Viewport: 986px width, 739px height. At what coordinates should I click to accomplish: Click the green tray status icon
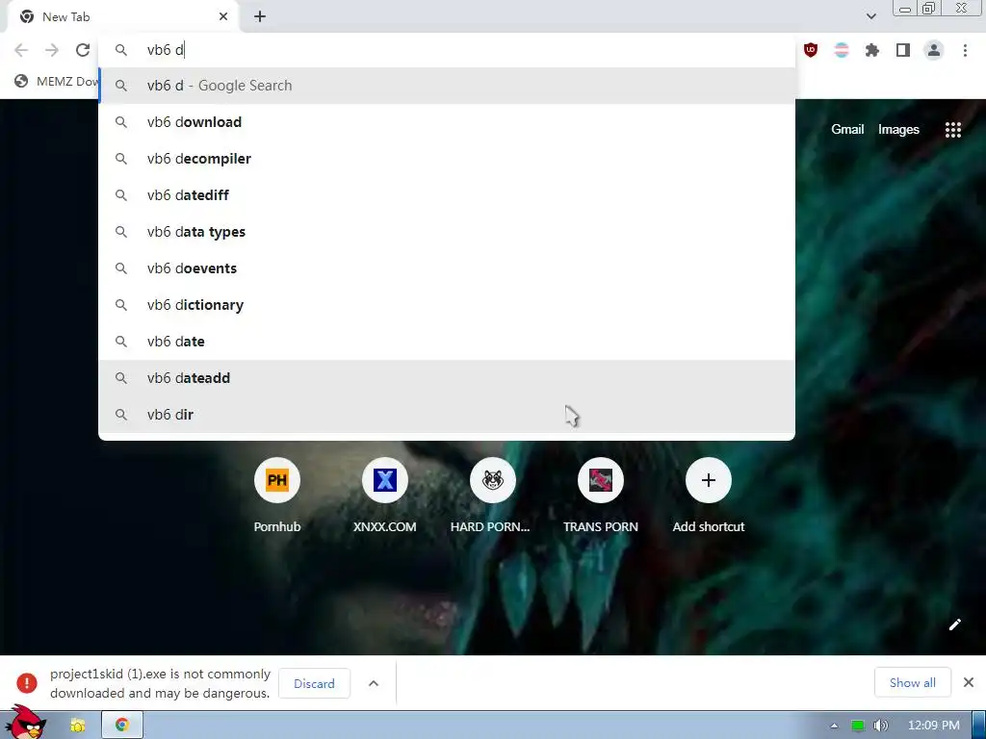tap(857, 726)
